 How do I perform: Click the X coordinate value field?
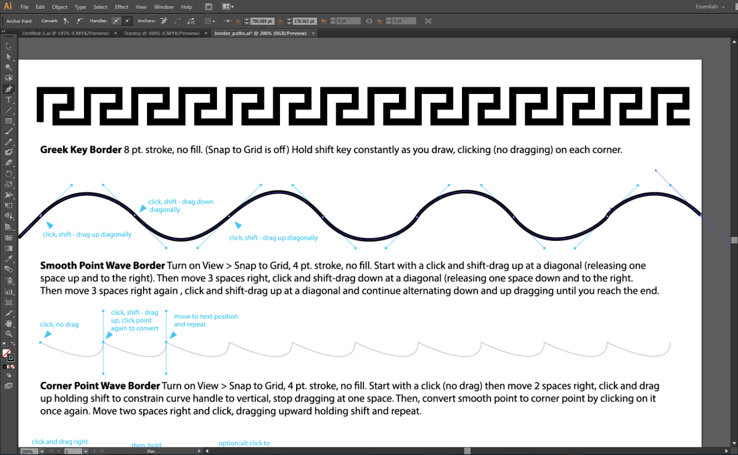coord(263,21)
